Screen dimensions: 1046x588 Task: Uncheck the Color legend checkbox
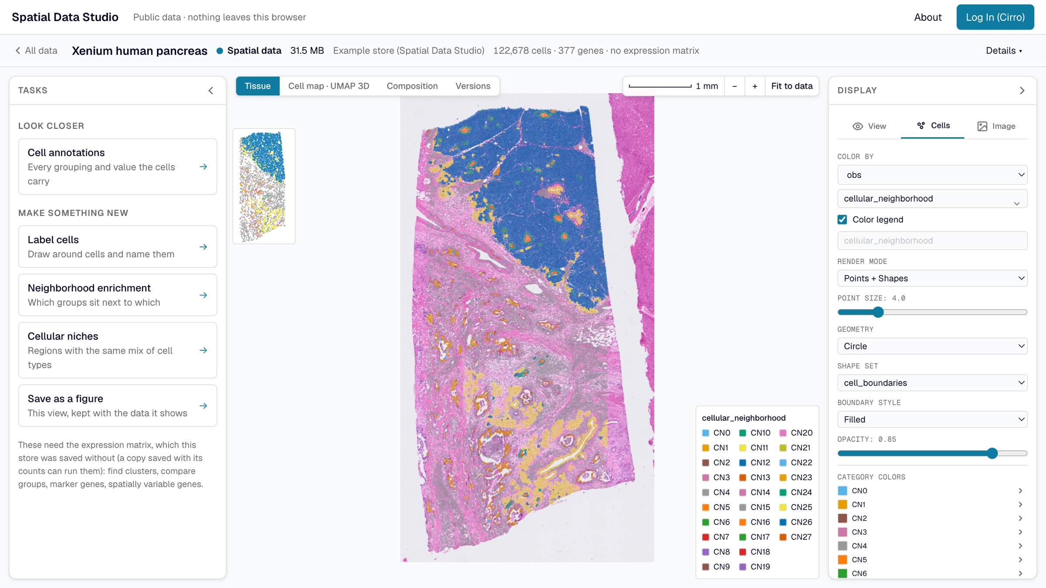(842, 220)
